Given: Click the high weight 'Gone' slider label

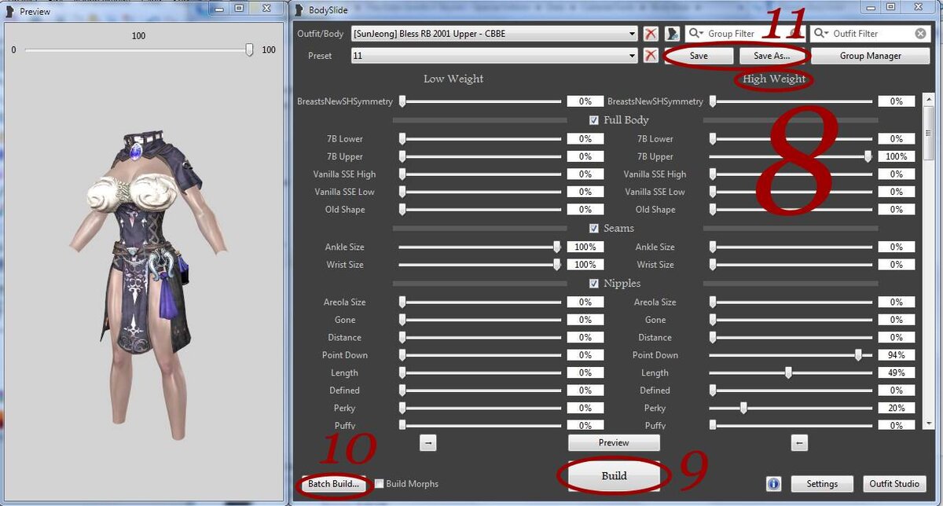Looking at the screenshot, I should click(655, 320).
